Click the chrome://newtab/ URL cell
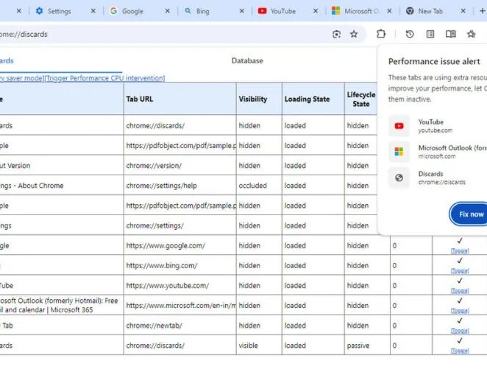This screenshot has width=487, height=389. point(179,325)
